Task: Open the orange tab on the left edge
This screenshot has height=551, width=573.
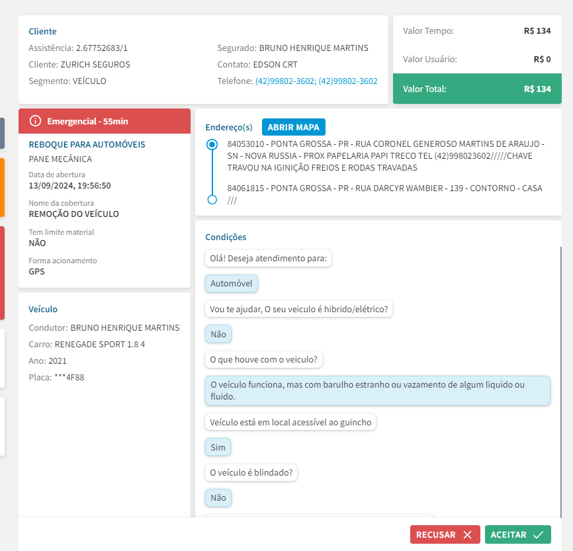Action: [2, 187]
